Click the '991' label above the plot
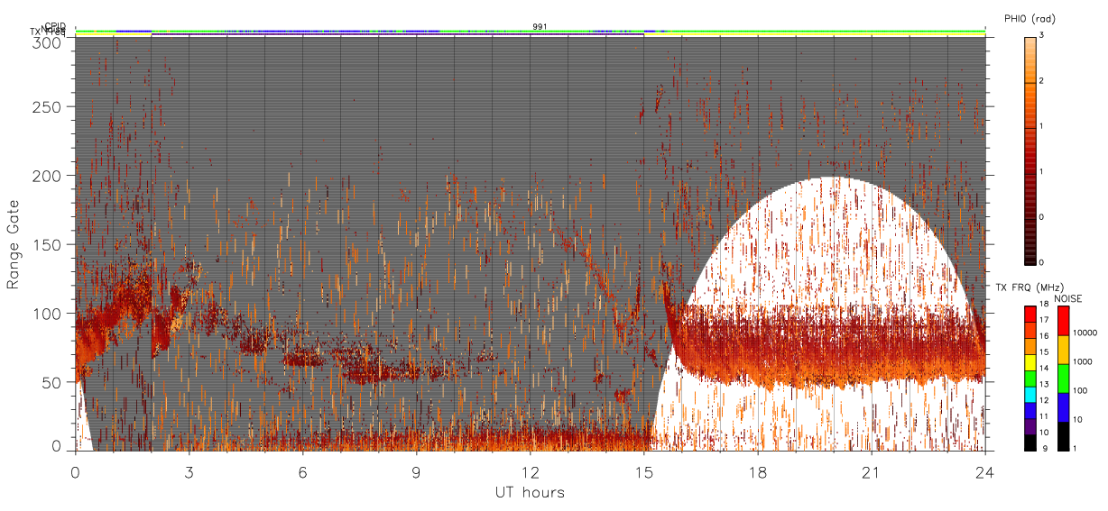 point(540,27)
